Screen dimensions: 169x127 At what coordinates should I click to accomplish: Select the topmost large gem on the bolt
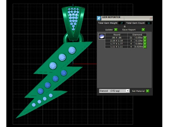(x=72, y=50)
